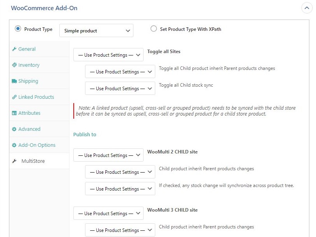Viewport: 316px width, 237px height.
Task: Click the Inventory tag icon
Action: pyautogui.click(x=14, y=65)
